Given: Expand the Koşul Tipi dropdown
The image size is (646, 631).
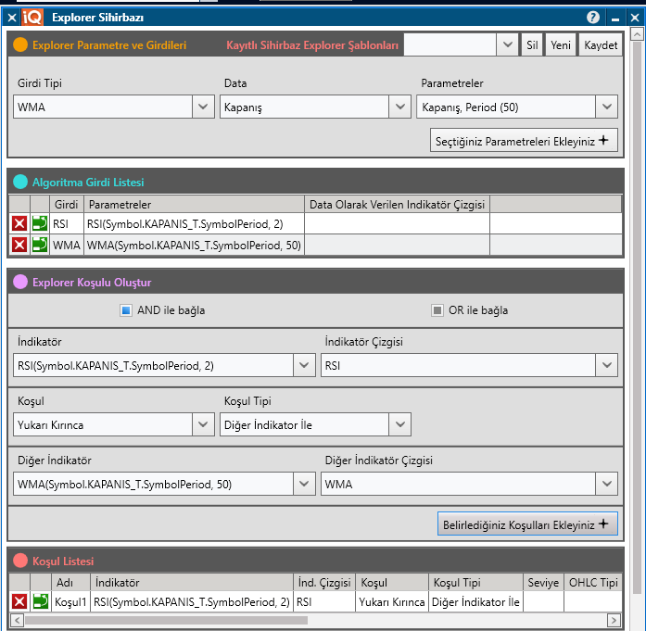Looking at the screenshot, I should tap(400, 425).
